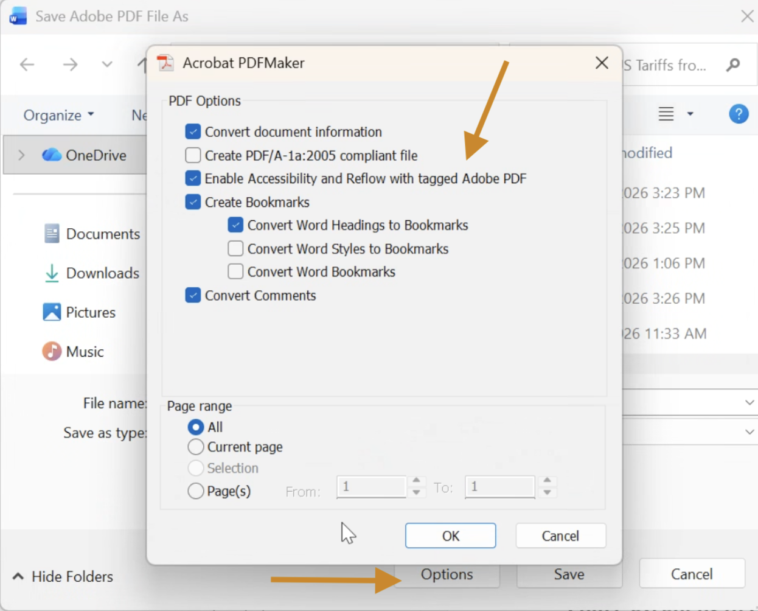Select file row dated 11:33 AM
The image size is (758, 611).
point(664,334)
